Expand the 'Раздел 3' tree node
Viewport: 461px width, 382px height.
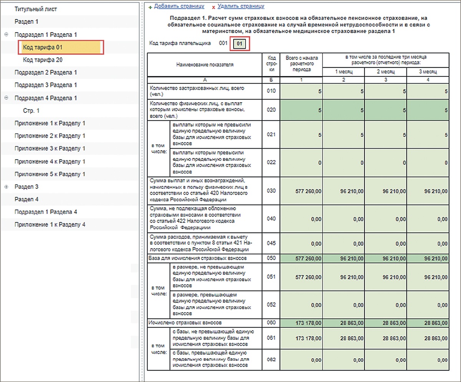6,187
